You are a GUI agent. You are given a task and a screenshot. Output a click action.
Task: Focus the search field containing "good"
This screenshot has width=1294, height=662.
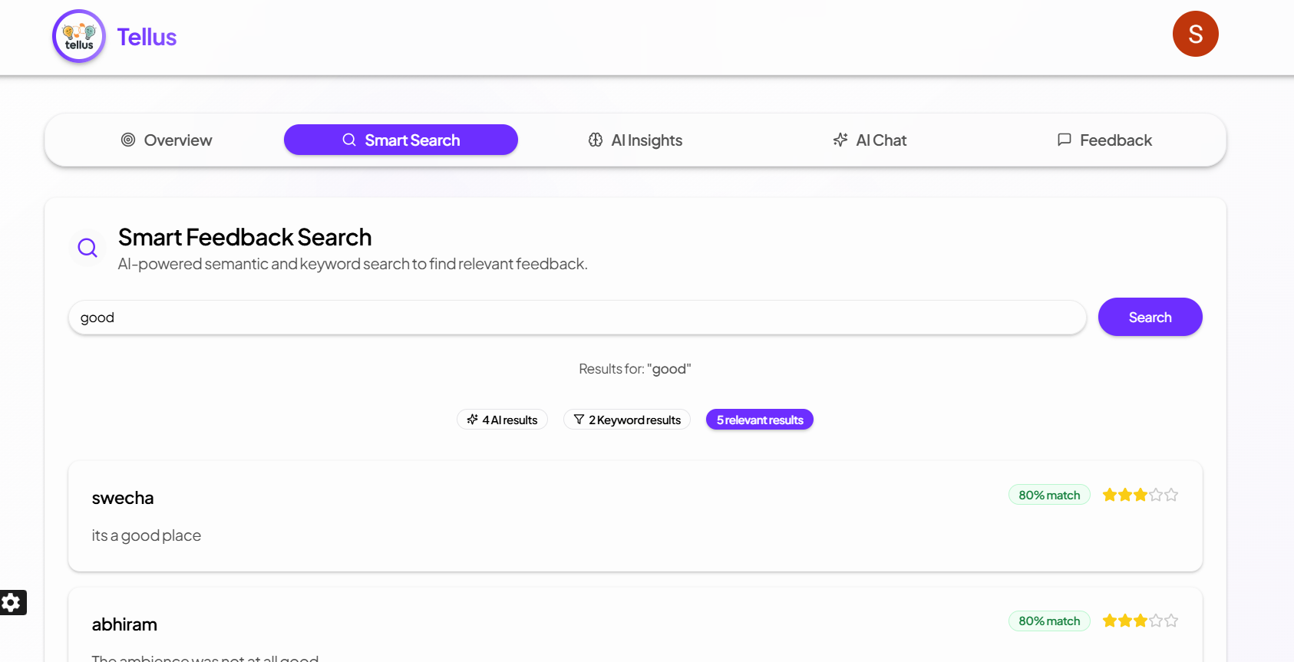click(x=577, y=318)
